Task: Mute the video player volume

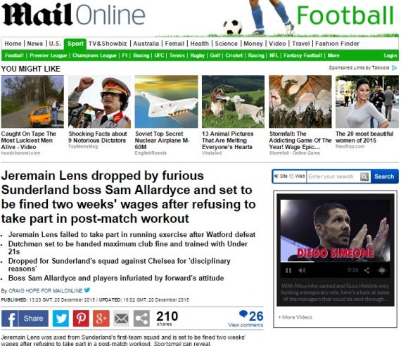Action: (302, 270)
